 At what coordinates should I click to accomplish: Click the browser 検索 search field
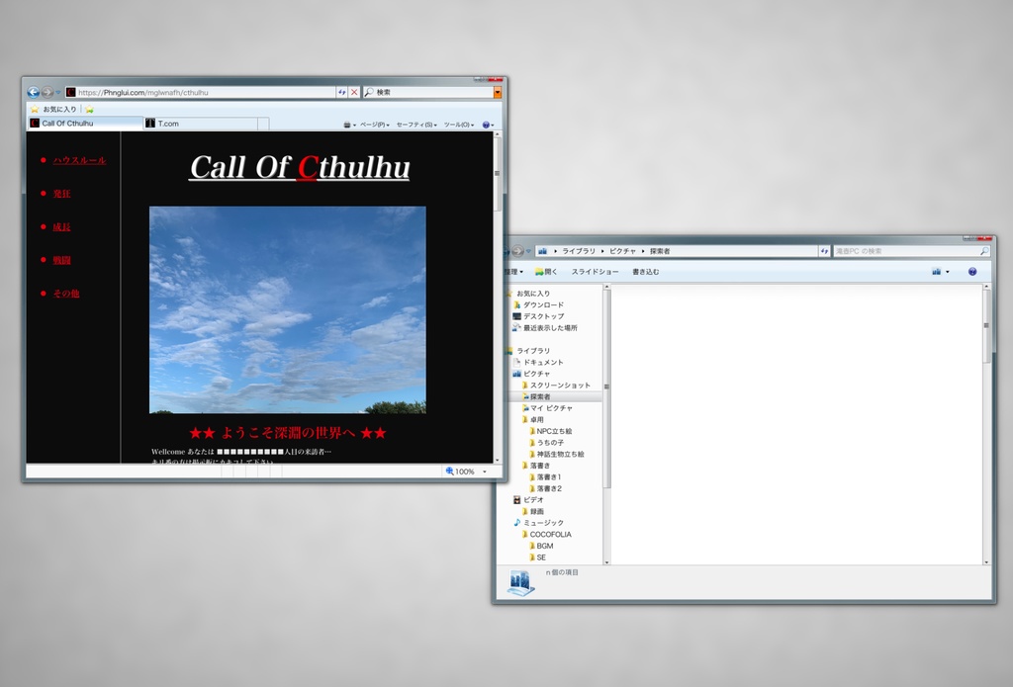point(427,92)
